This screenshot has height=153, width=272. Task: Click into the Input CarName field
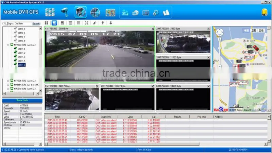point(19,23)
